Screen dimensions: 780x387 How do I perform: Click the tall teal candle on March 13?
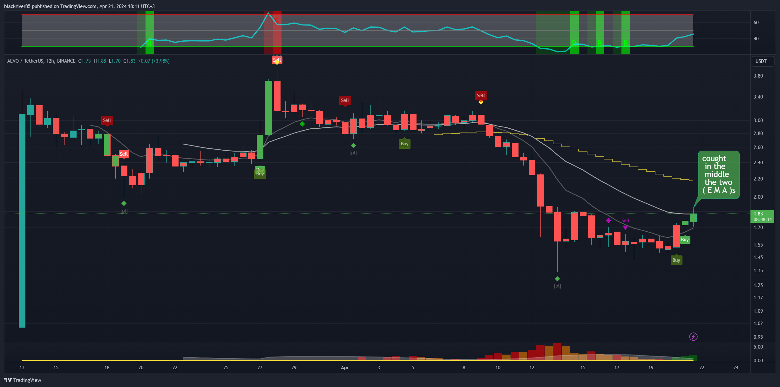coord(22,221)
